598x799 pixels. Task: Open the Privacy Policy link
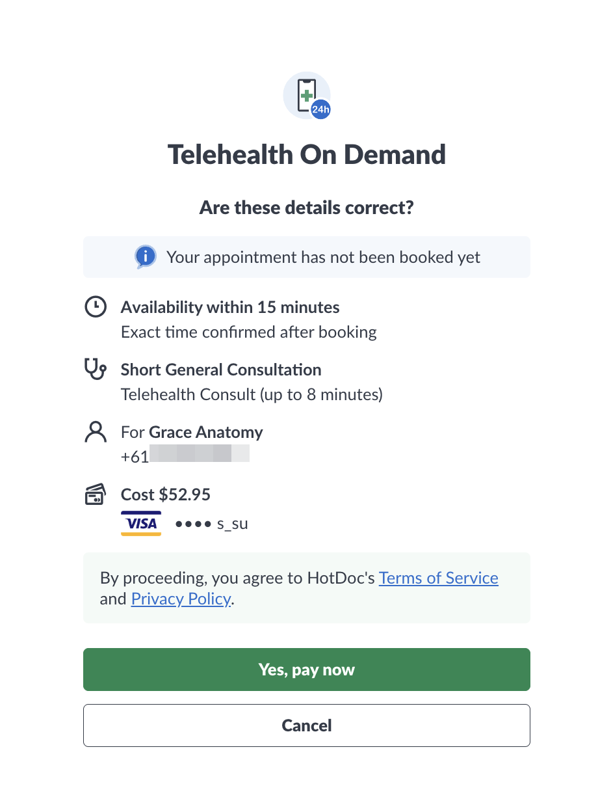[x=181, y=599]
